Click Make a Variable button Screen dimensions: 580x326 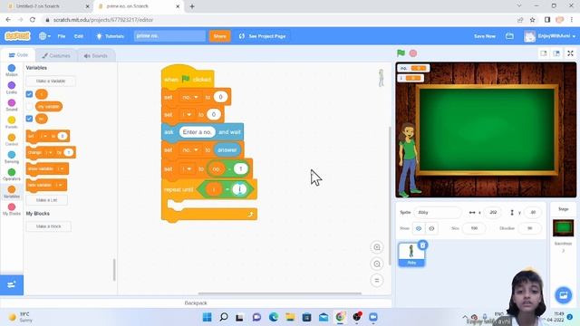coord(51,81)
